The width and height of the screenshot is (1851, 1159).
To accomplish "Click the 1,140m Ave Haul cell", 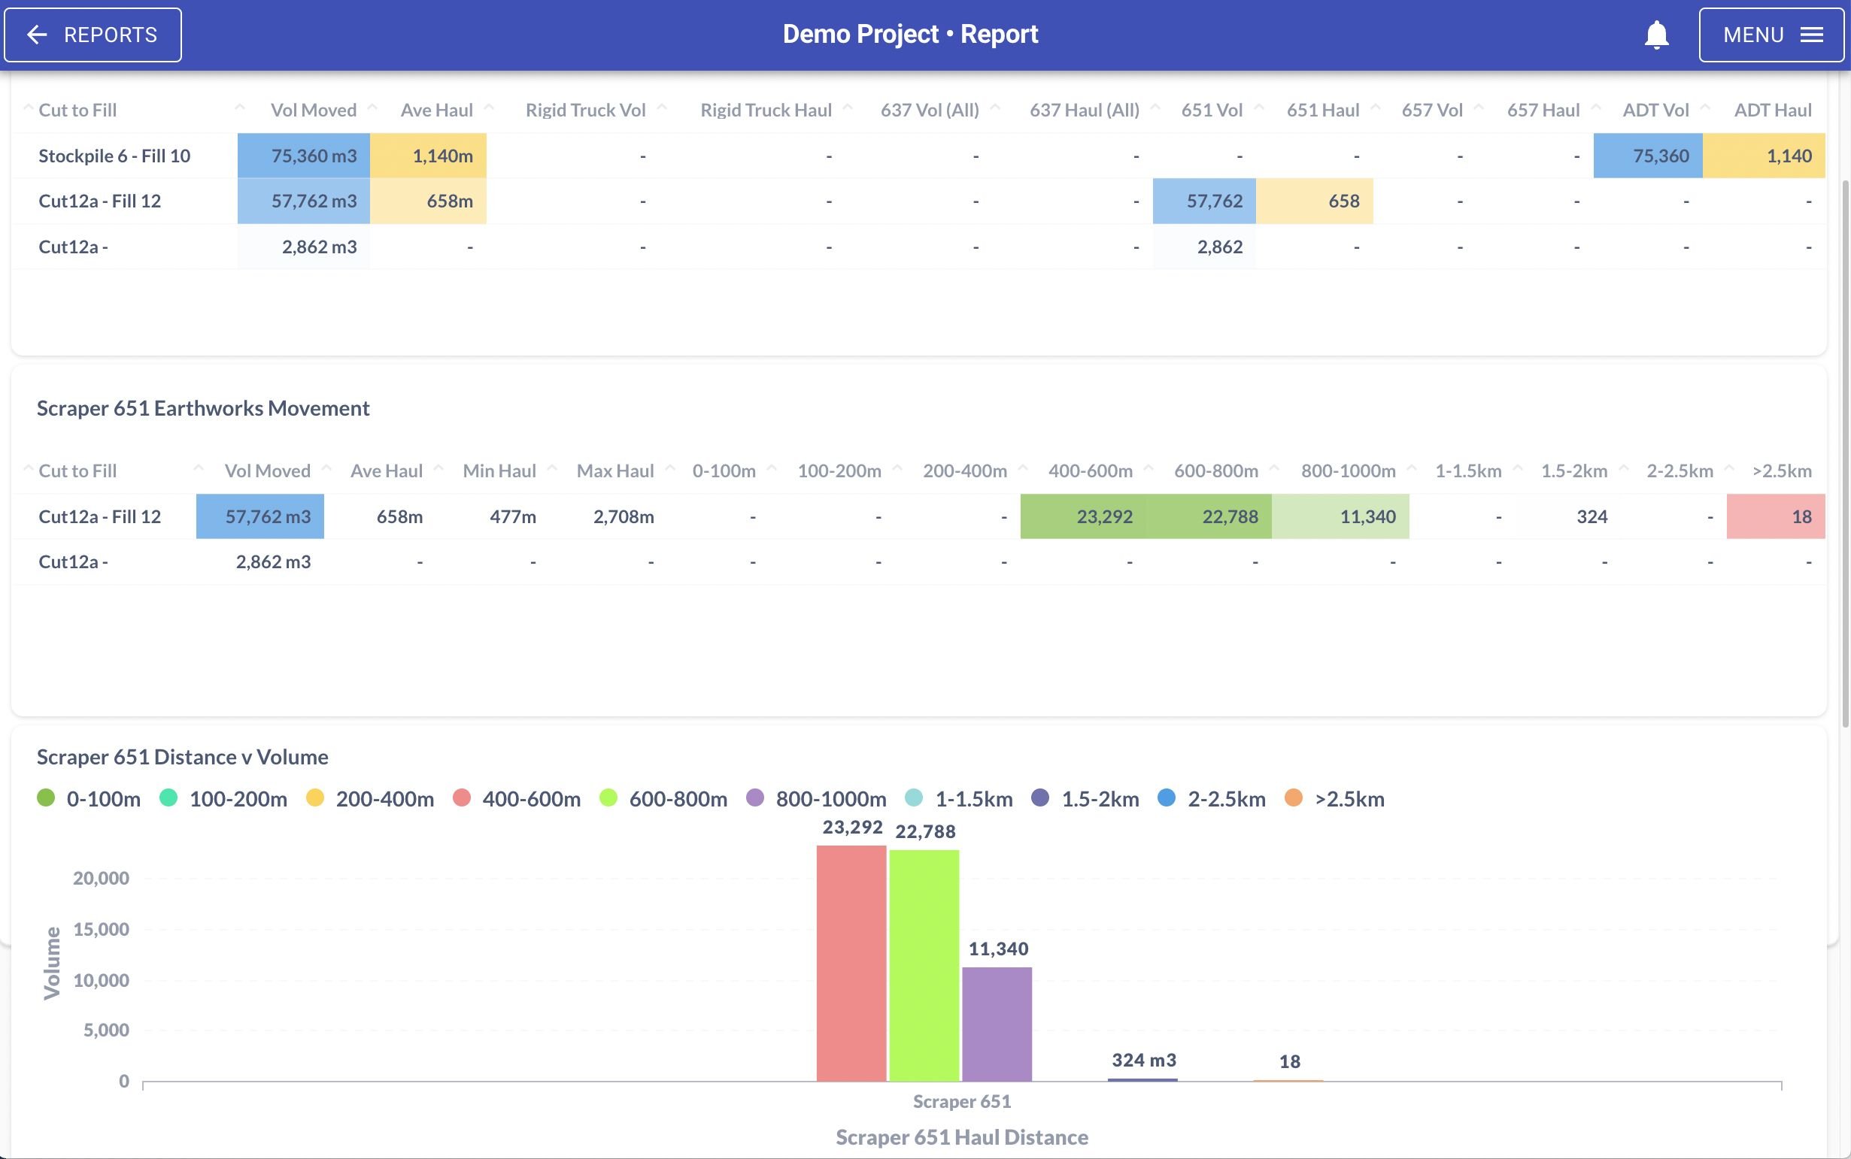I will (428, 156).
